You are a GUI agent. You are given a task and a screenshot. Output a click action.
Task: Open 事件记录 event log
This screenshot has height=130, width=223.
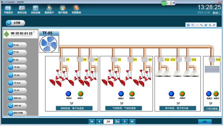coord(22,9)
